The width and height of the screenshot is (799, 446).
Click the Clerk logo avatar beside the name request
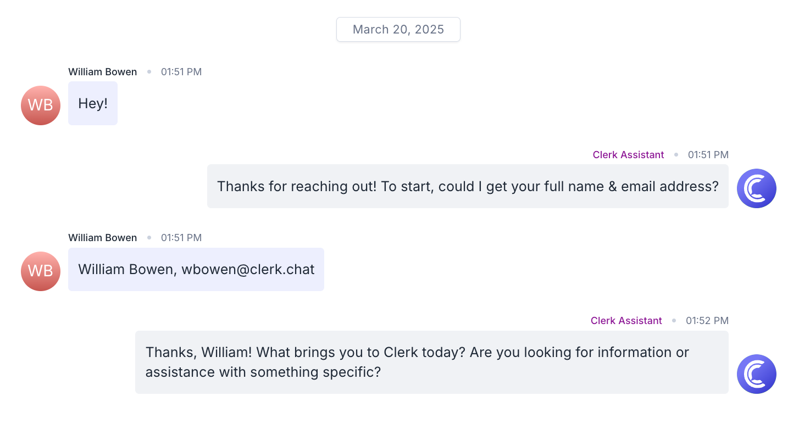(757, 188)
